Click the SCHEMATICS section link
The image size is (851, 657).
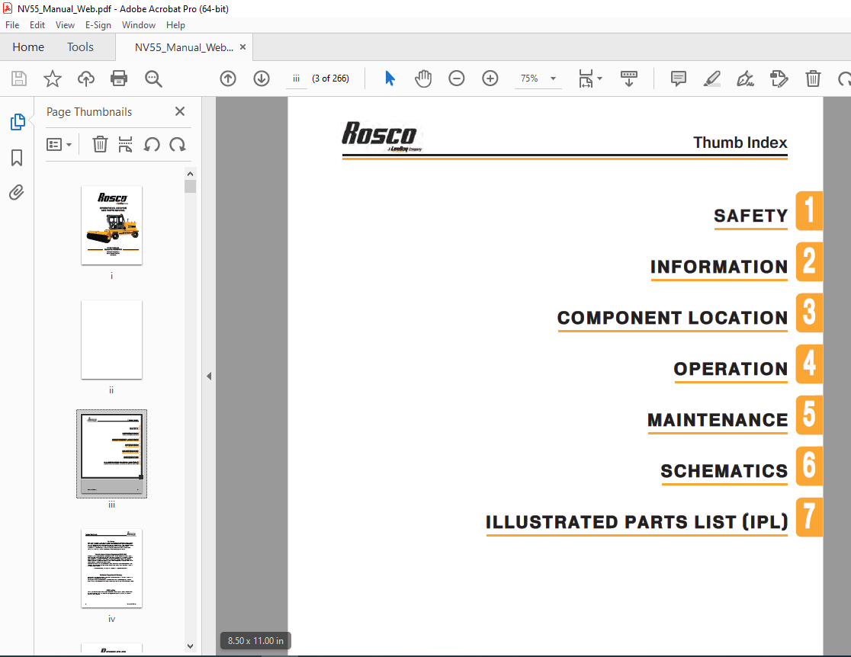point(724,471)
